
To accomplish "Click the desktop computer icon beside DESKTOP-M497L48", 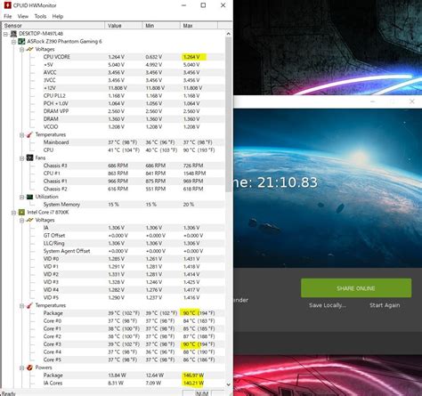I will coord(13,34).
